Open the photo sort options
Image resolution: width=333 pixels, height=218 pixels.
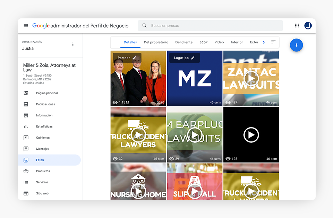click(273, 42)
